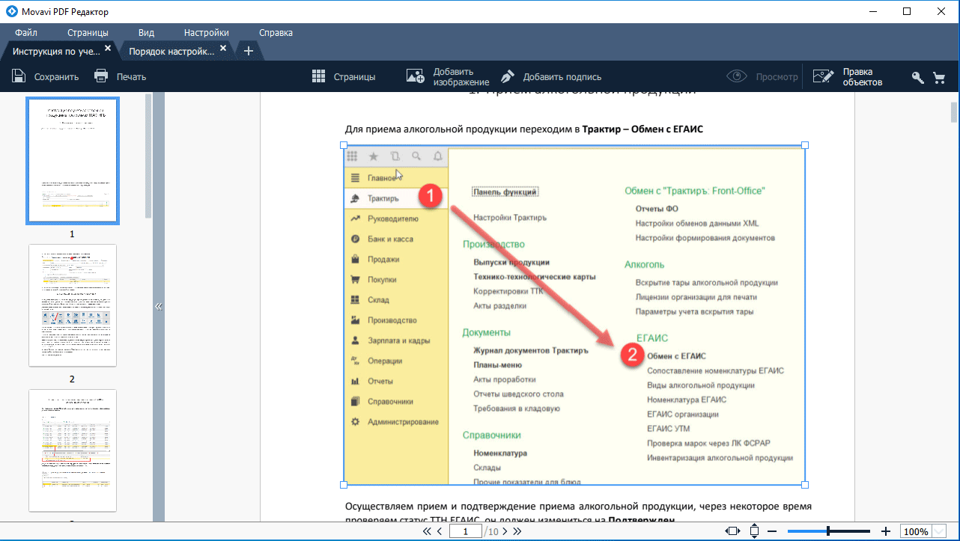Open the Файл menu

click(x=26, y=33)
